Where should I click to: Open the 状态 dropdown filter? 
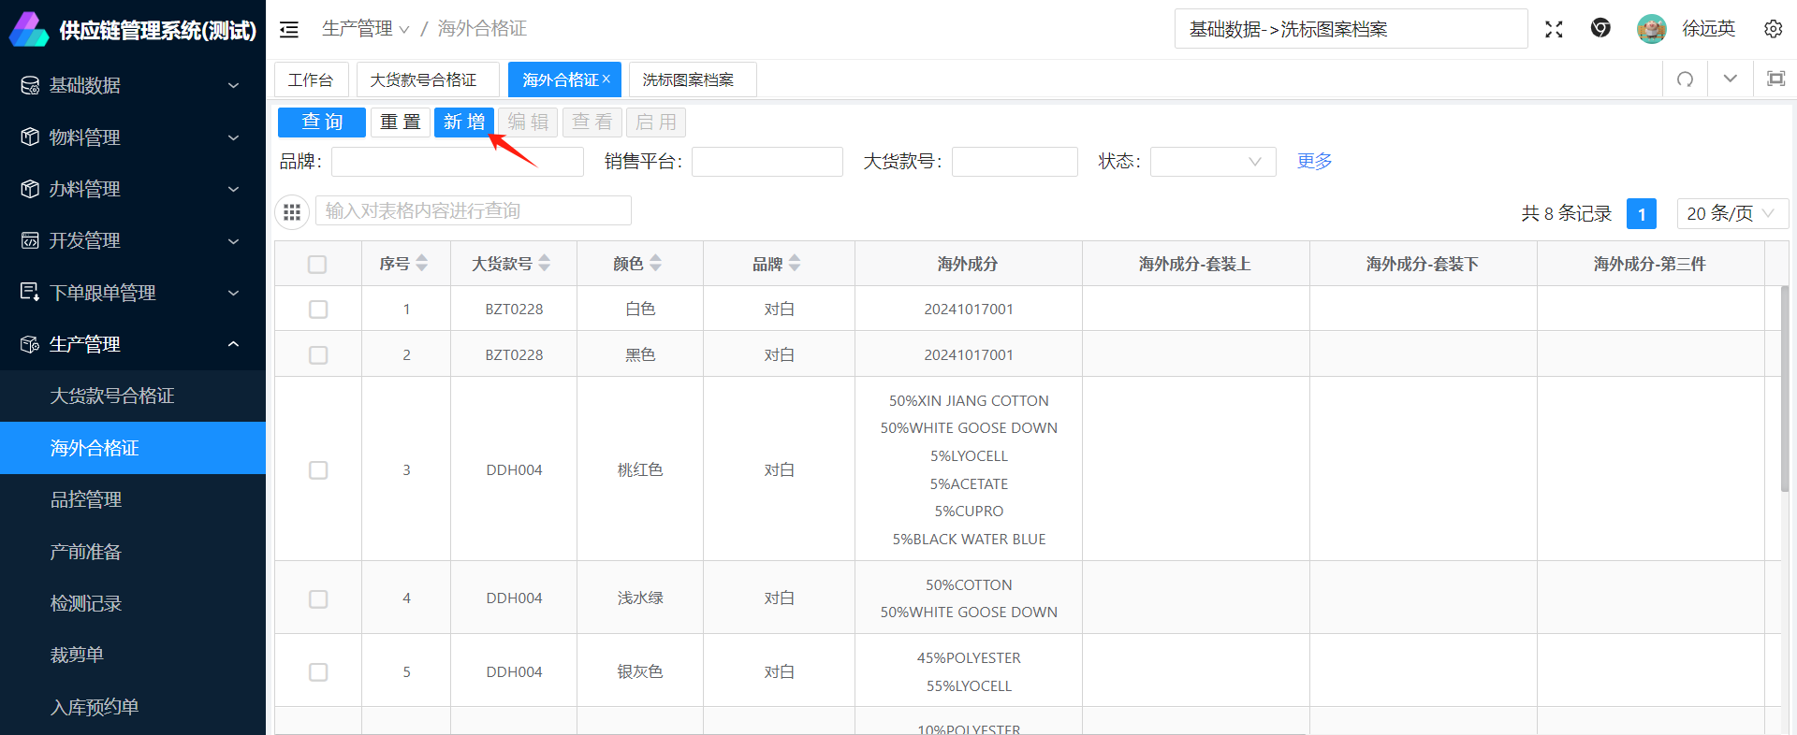1212,162
